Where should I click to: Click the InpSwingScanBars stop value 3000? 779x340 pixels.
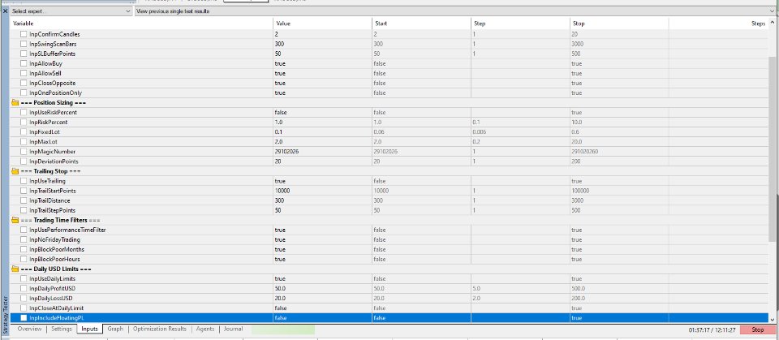577,45
